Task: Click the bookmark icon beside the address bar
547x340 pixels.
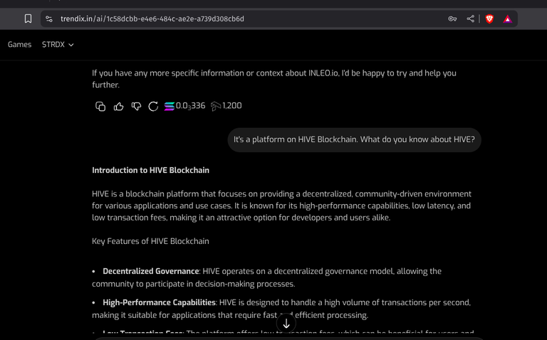Action: (28, 18)
